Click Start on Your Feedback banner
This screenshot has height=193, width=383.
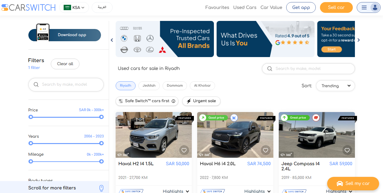332,49
